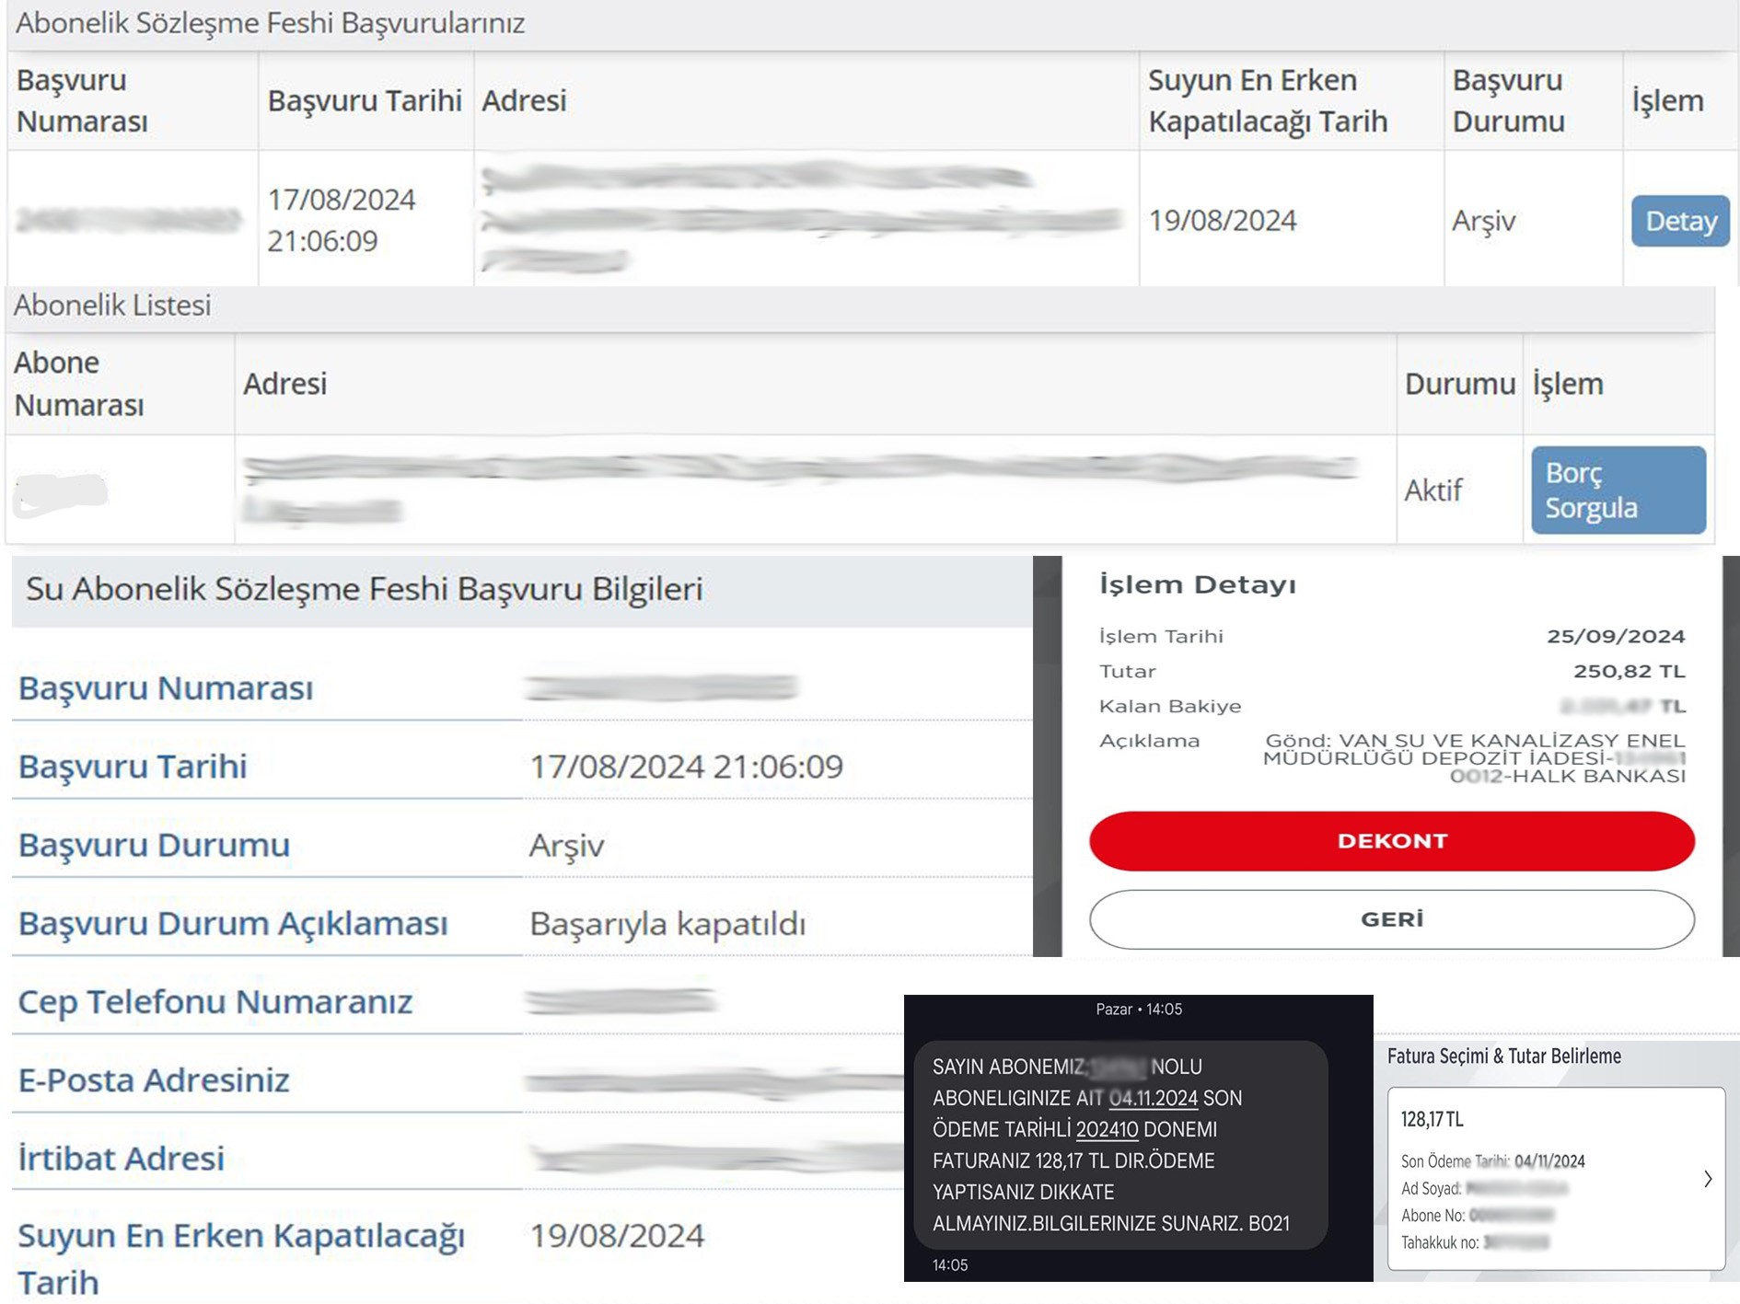1740x1304 pixels.
Task: Select the Başarıyla kapatıldı value
Action: 667,923
